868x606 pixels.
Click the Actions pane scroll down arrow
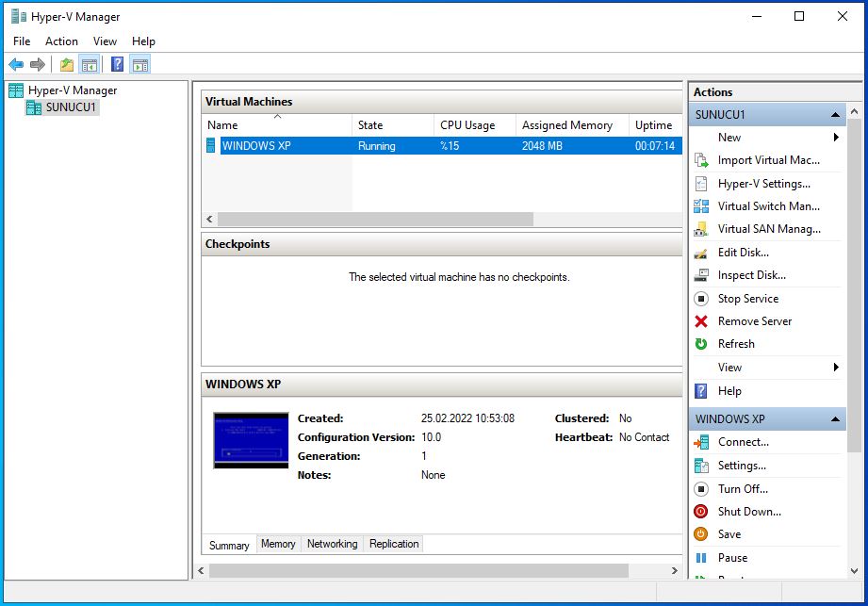pos(854,570)
